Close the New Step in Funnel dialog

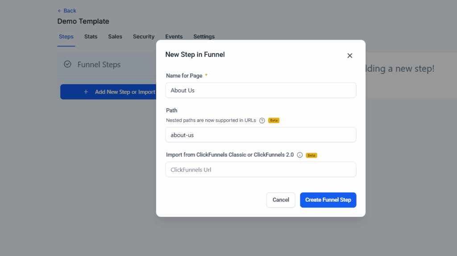tap(350, 56)
